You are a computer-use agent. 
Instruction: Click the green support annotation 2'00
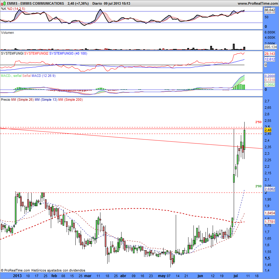[x=258, y=186]
